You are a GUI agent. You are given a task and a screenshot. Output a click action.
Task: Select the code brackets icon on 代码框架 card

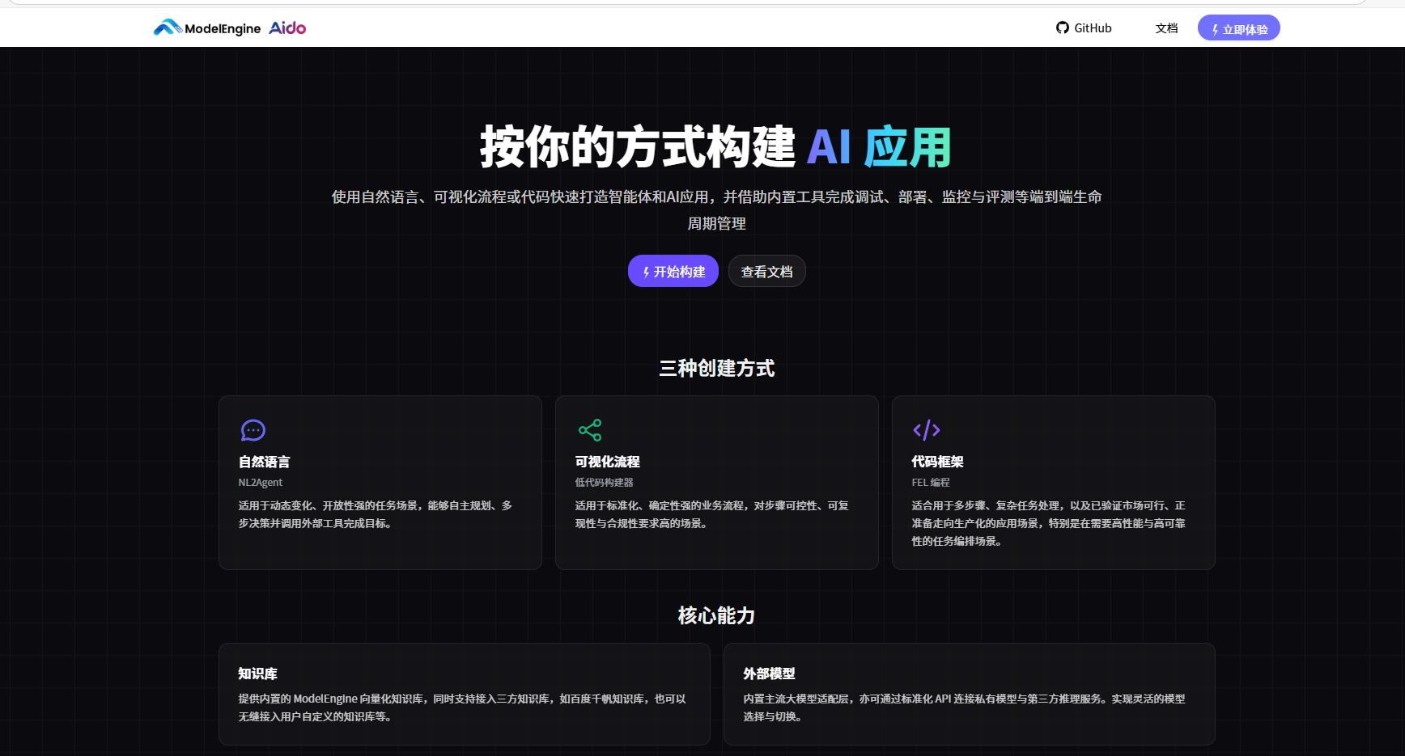point(927,429)
